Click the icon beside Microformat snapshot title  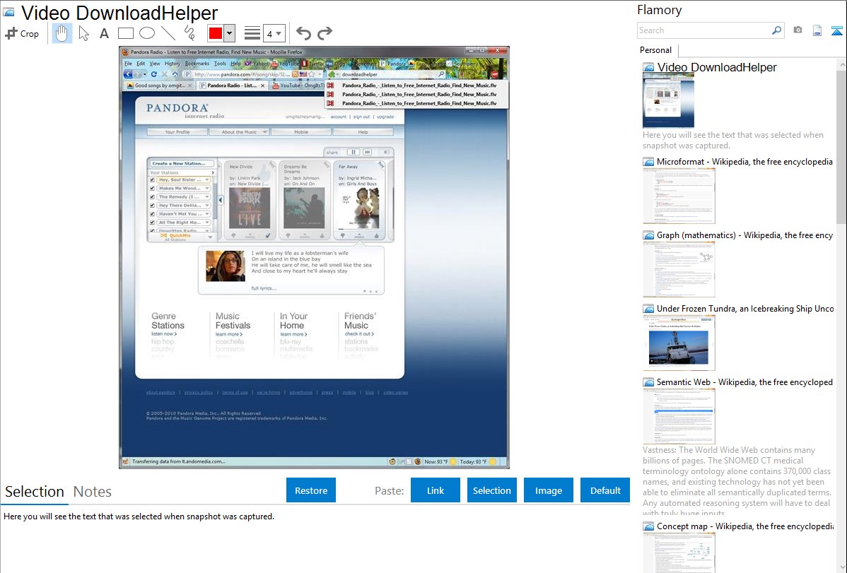[x=648, y=162]
